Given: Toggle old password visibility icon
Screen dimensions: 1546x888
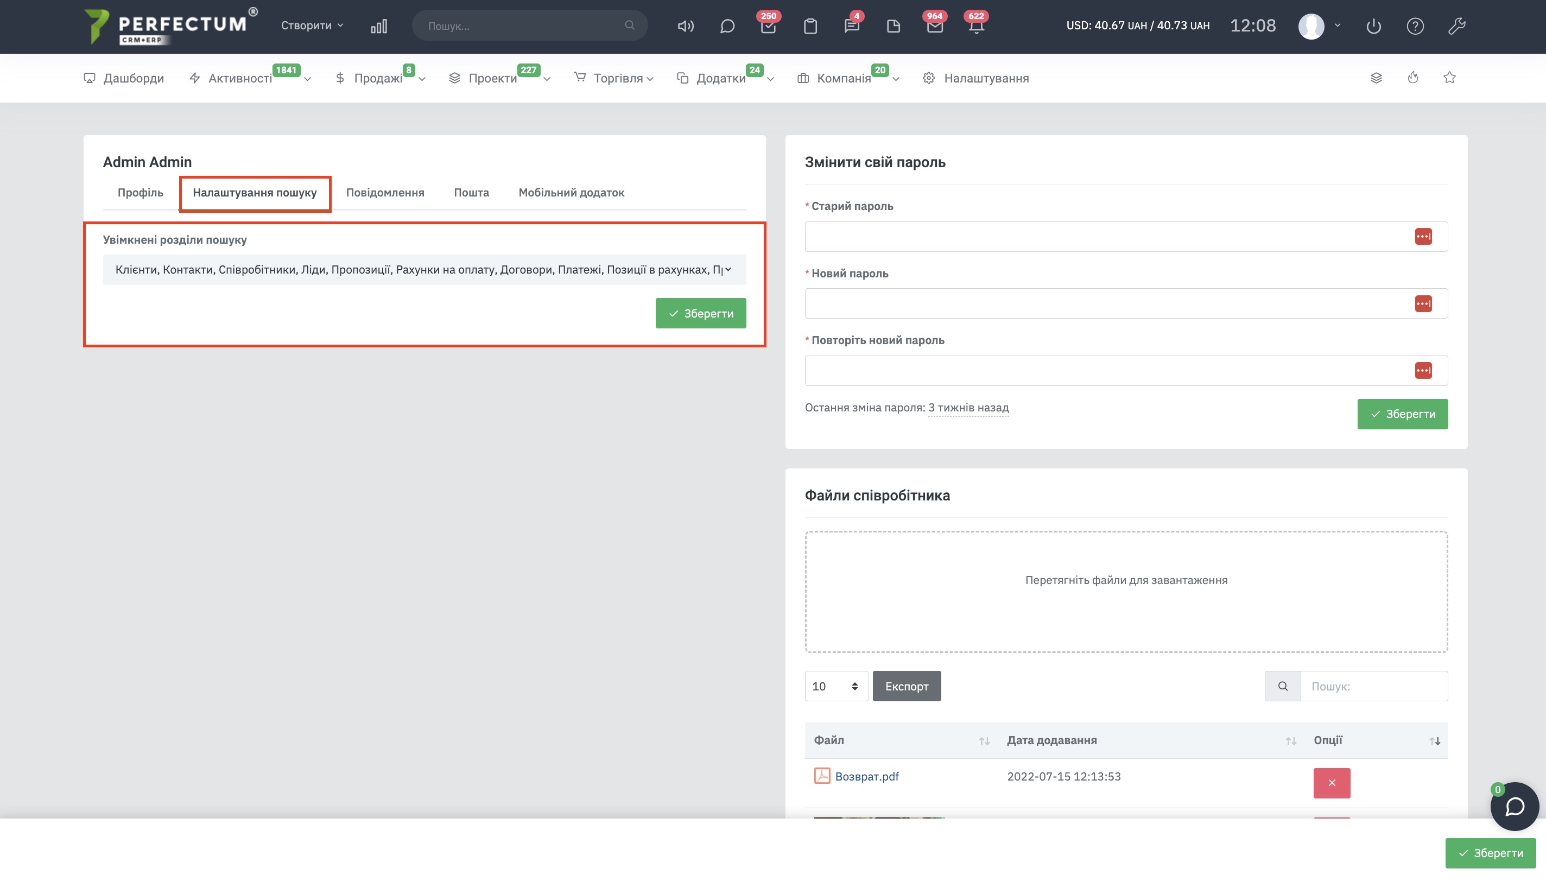Looking at the screenshot, I should coord(1423,237).
